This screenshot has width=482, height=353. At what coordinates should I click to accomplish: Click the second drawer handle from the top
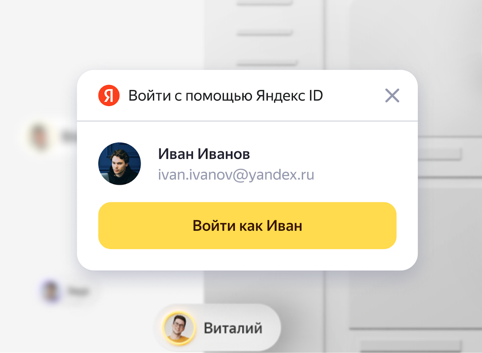[x=266, y=33]
